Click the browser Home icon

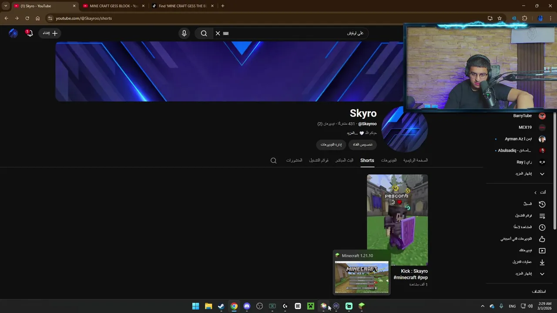[37, 18]
